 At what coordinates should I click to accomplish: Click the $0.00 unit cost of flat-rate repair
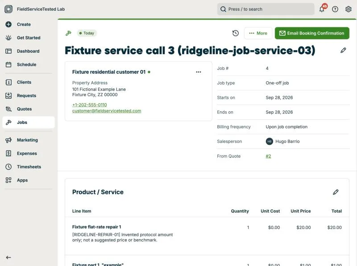coord(274,228)
